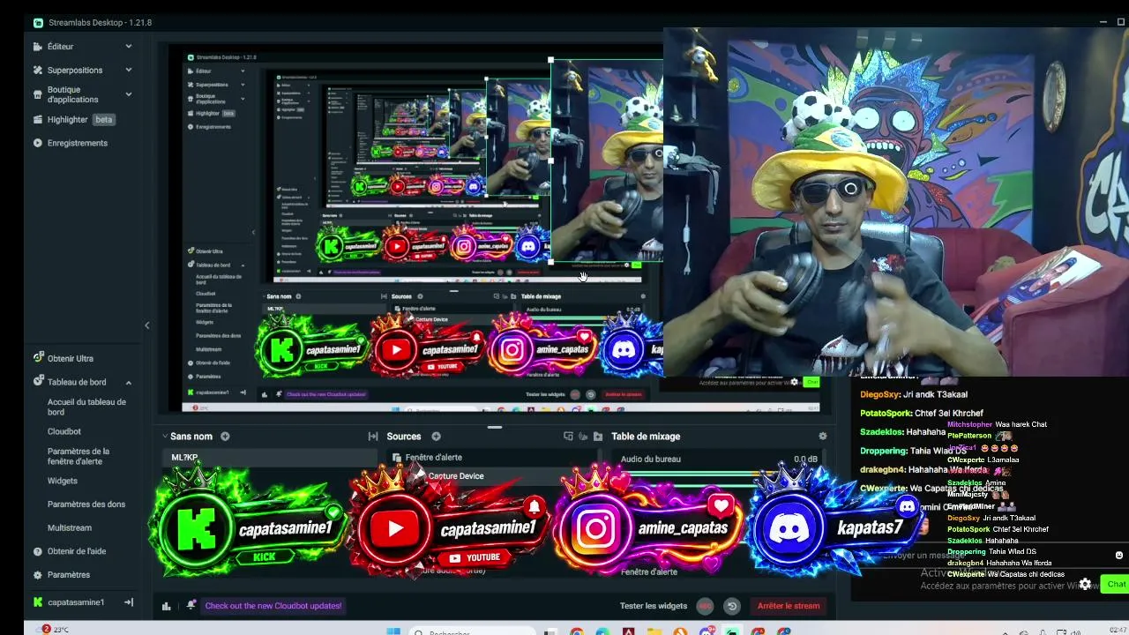Image resolution: width=1129 pixels, height=635 pixels.
Task: Open the Cloudbot menu item
Action: coord(64,431)
